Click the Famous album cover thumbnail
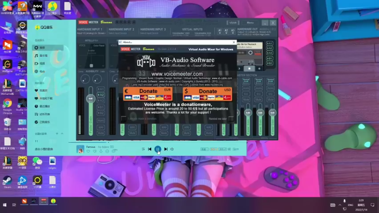The image size is (379, 213). coord(80,149)
